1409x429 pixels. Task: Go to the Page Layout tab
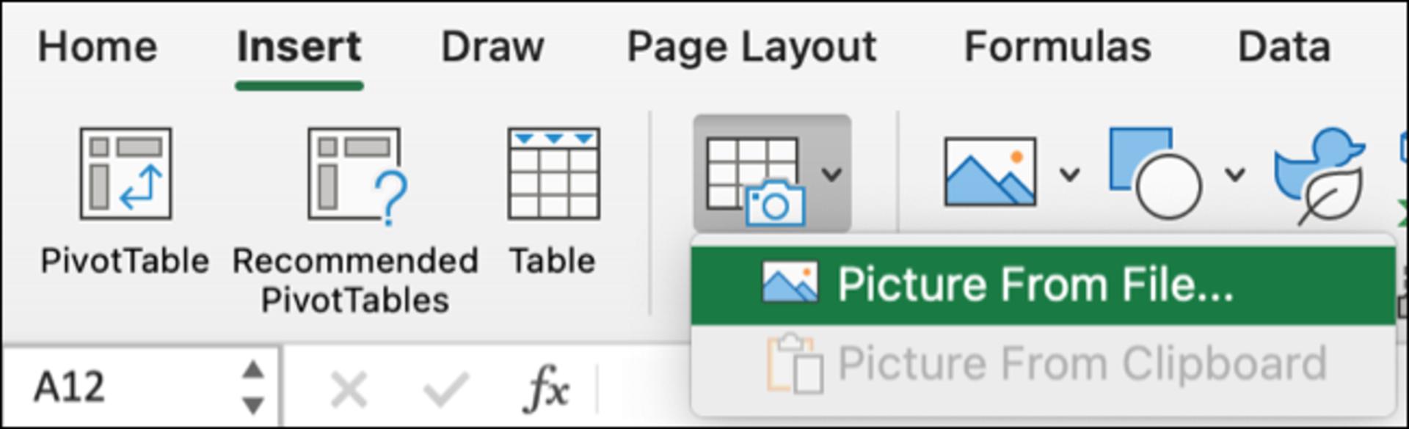(751, 48)
